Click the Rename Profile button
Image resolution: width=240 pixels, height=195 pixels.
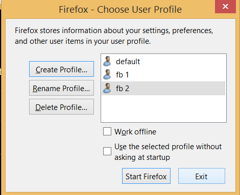pyautogui.click(x=61, y=88)
